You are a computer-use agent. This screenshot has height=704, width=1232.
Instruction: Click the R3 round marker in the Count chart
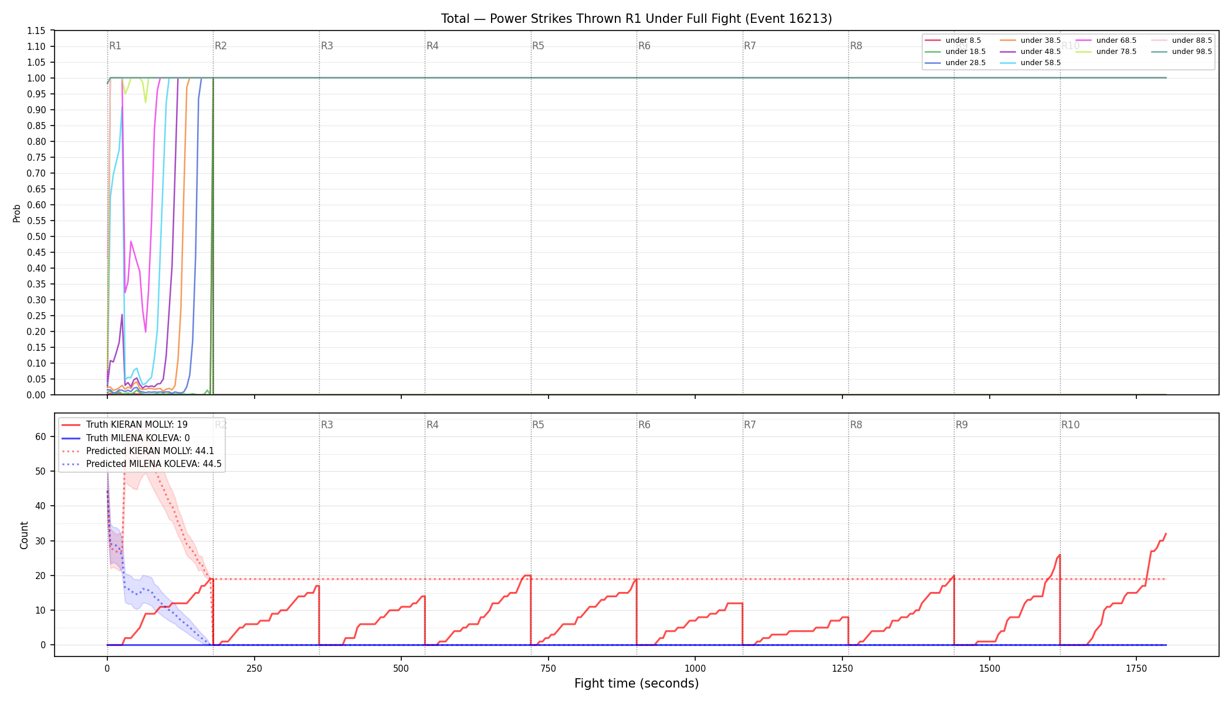pos(327,425)
